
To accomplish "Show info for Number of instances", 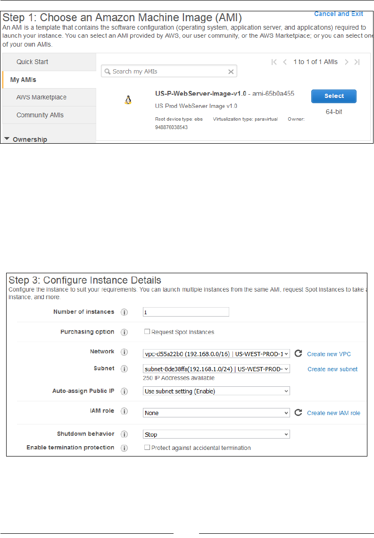I will (125, 312).
